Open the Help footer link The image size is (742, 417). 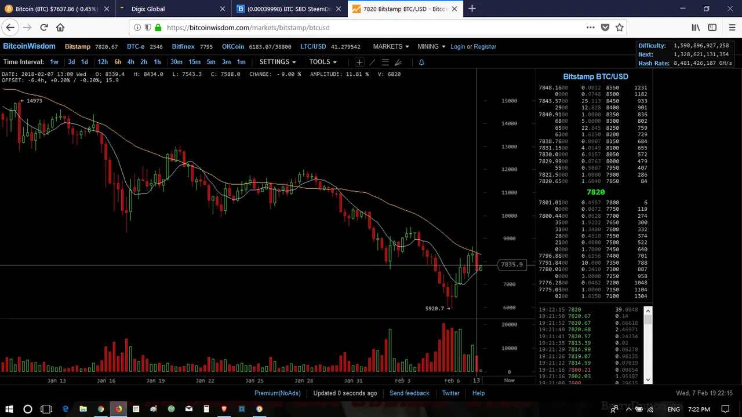[478, 393]
